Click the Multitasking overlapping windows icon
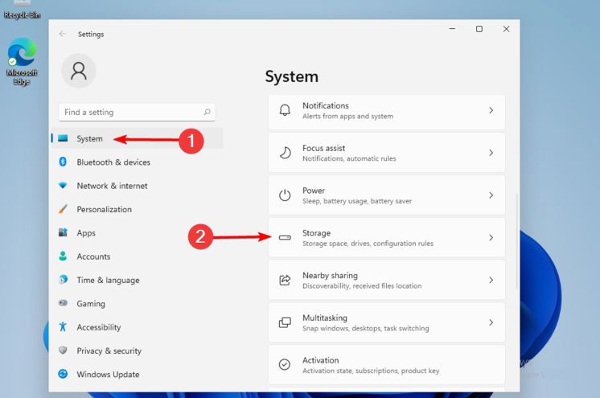The image size is (600, 398). (x=285, y=322)
